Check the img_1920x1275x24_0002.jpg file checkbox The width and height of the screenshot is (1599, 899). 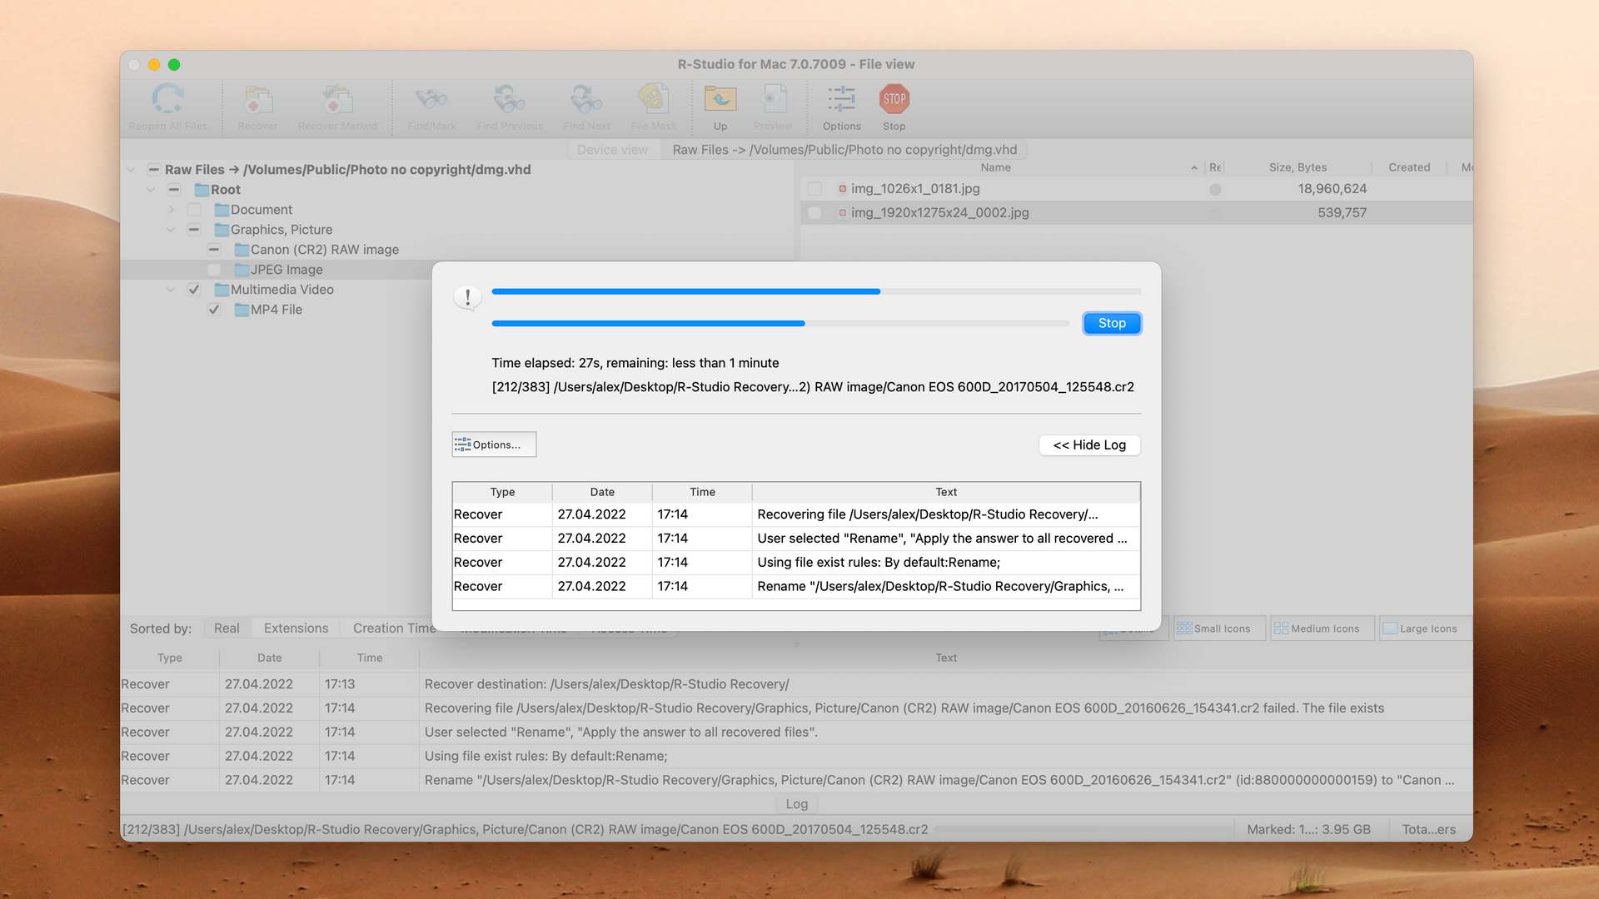click(x=814, y=213)
